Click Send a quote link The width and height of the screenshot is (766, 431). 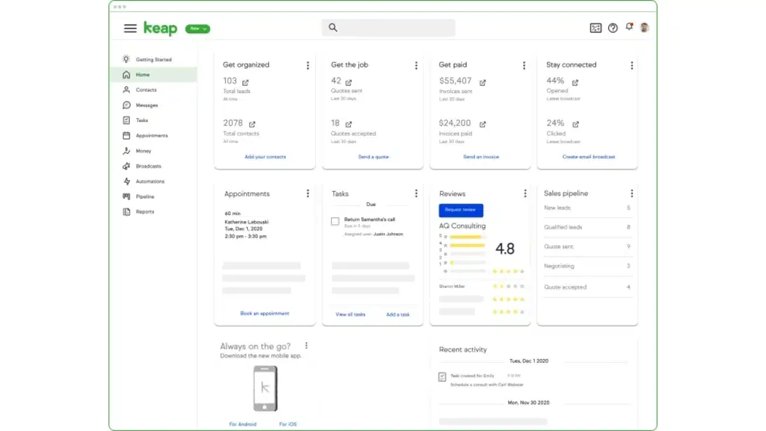pyautogui.click(x=373, y=156)
